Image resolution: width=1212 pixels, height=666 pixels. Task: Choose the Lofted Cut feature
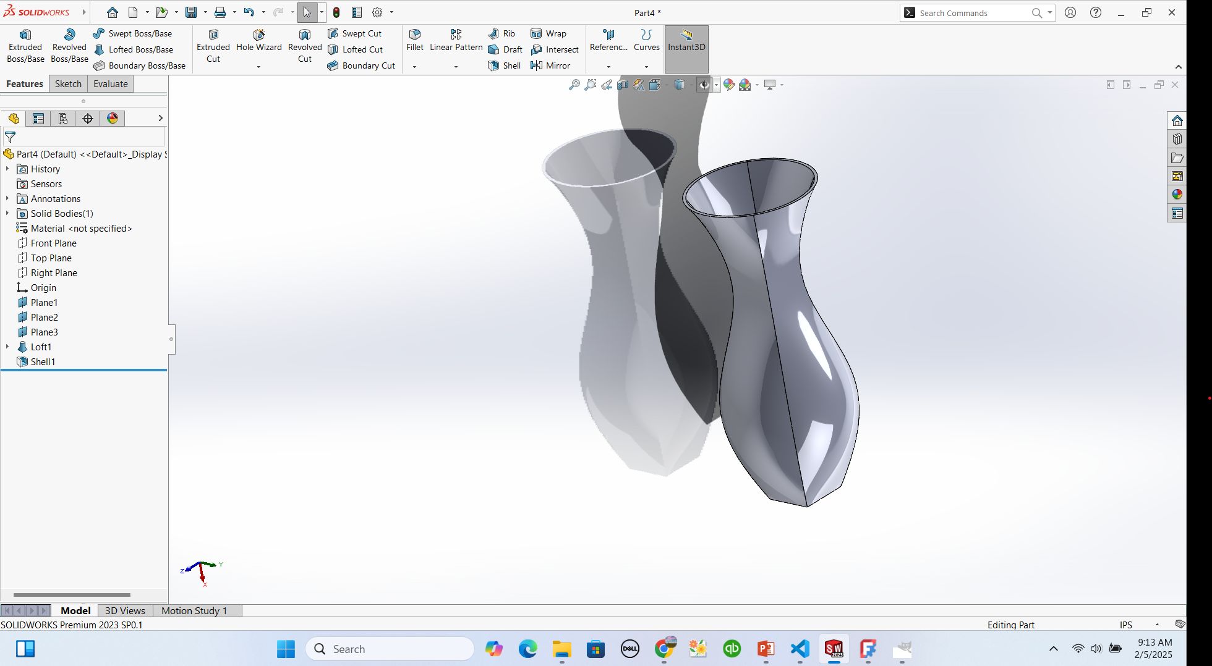[355, 49]
